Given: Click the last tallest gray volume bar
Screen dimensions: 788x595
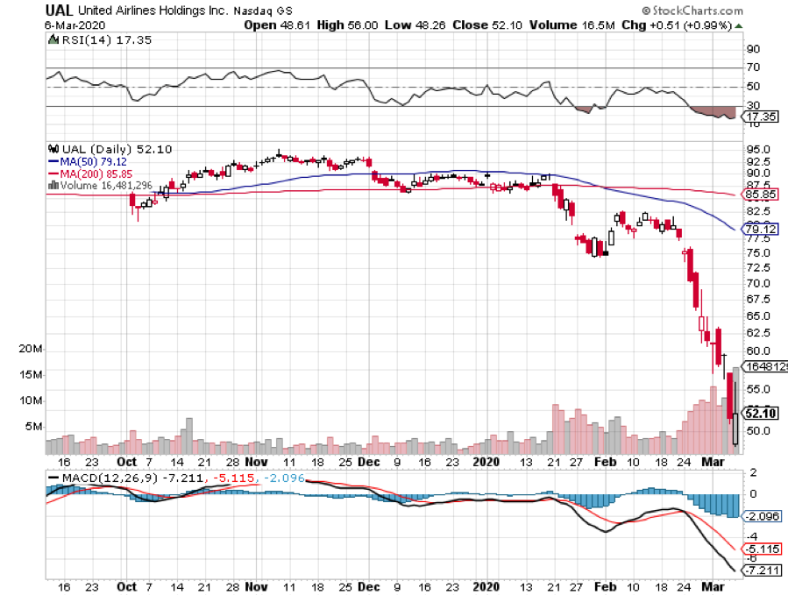Looking at the screenshot, I should (736, 411).
